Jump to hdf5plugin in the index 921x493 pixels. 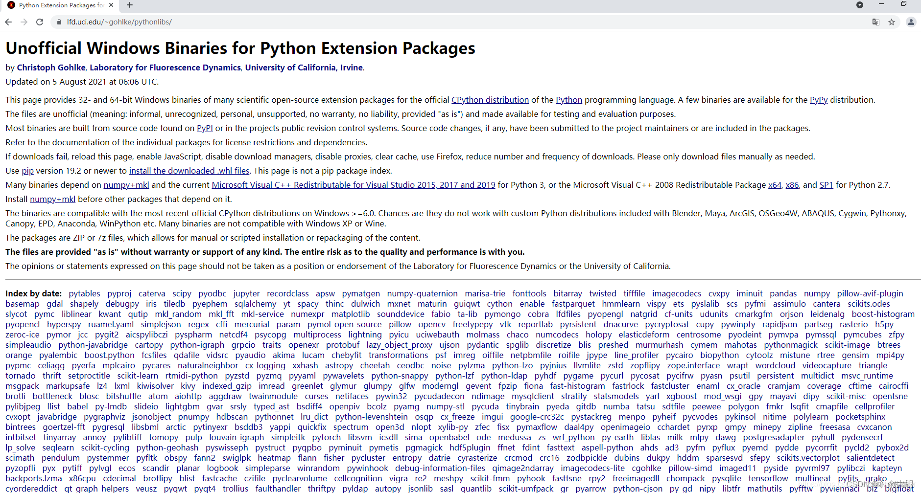[470, 448]
